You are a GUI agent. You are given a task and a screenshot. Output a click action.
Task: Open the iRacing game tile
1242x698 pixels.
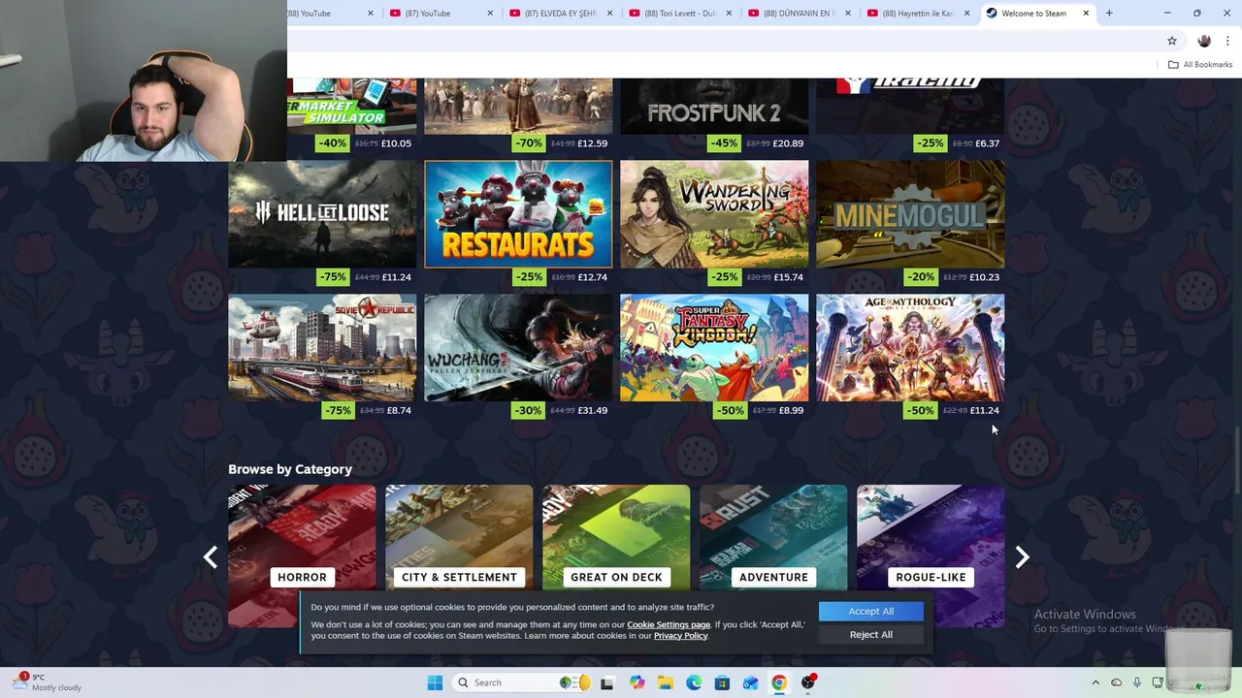[910, 106]
